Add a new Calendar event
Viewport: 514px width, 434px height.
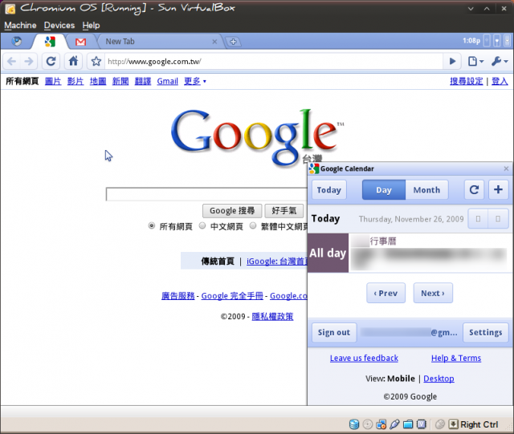pos(498,189)
